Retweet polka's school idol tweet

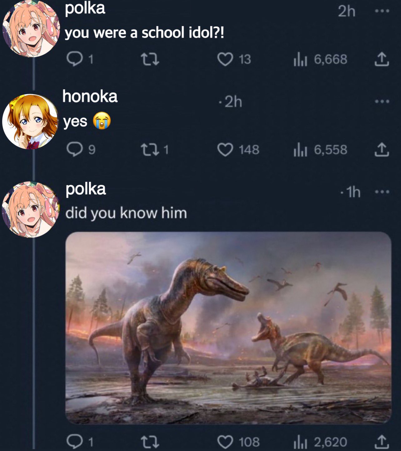(x=150, y=59)
